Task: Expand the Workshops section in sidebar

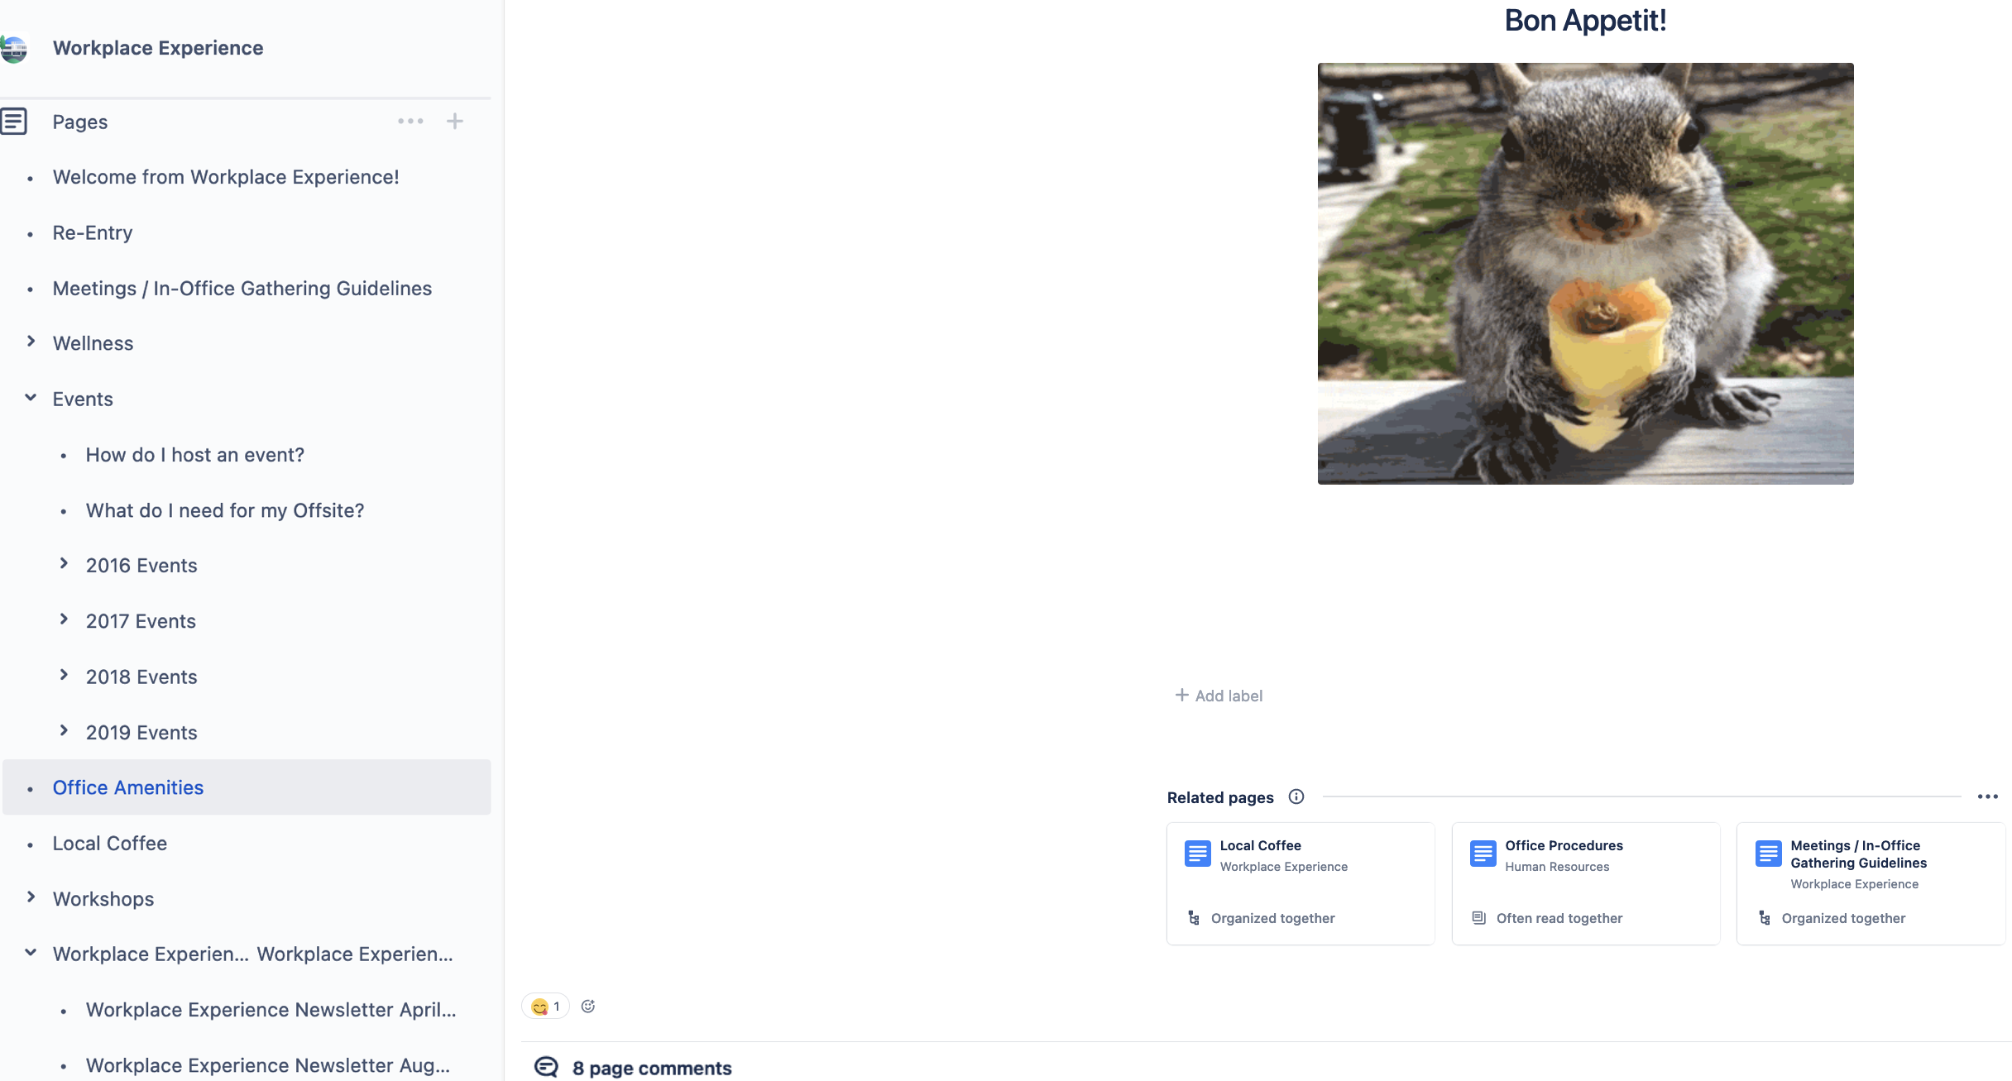Action: 29,897
